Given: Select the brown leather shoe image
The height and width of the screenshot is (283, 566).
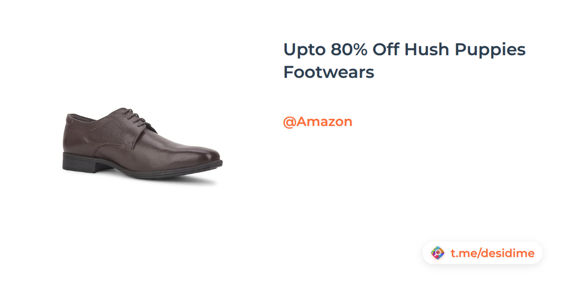Looking at the screenshot, I should pos(142,143).
